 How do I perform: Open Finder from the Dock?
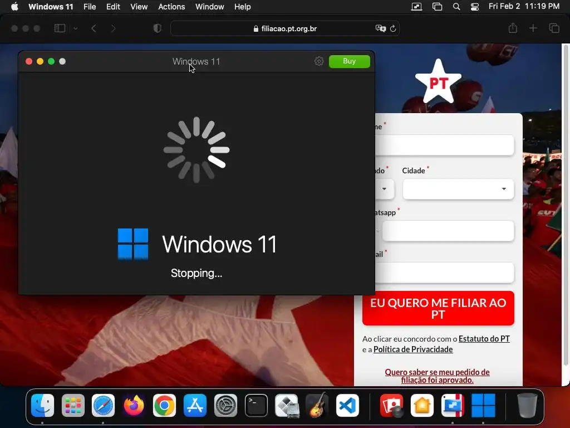click(x=42, y=405)
